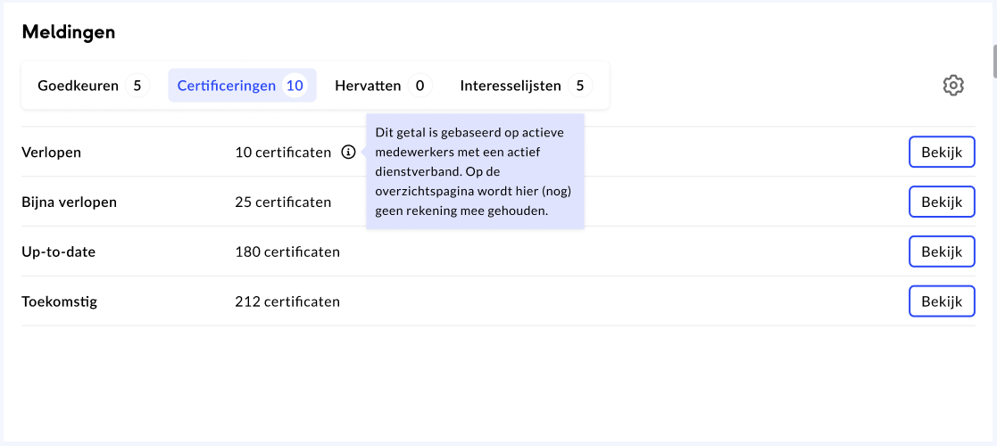
Task: Click the info icon beside 10 certificaten
Action: coord(348,153)
